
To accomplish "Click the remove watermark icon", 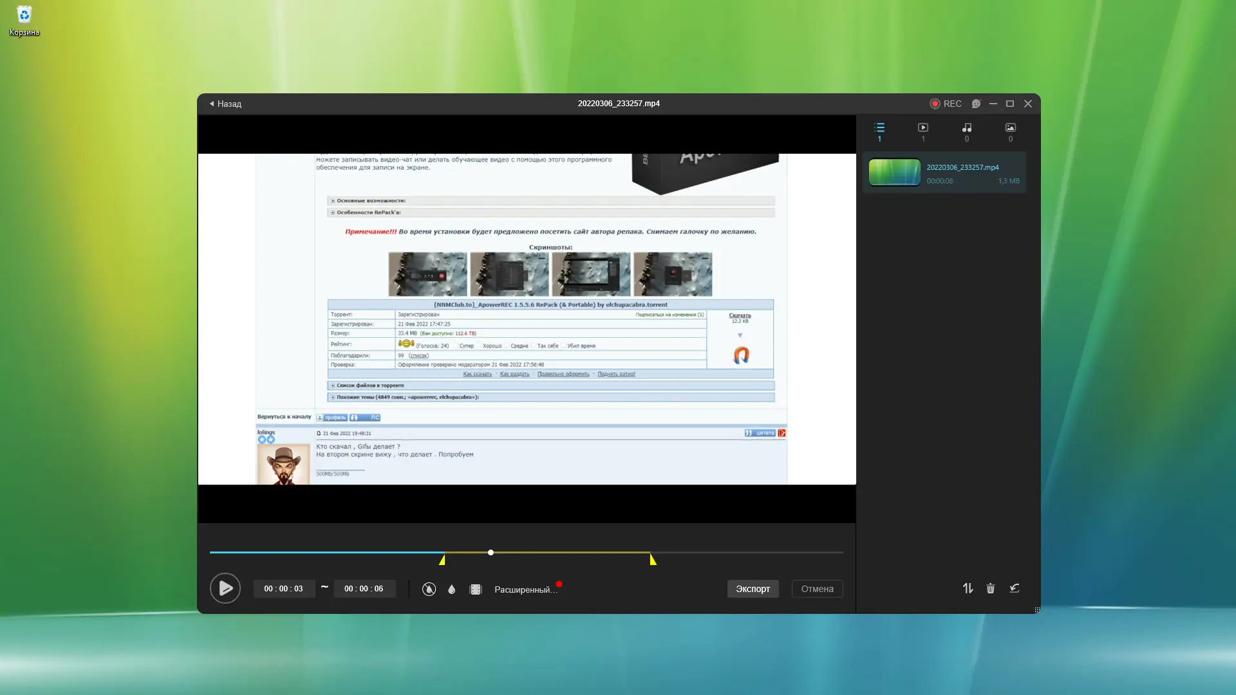I will tap(429, 589).
